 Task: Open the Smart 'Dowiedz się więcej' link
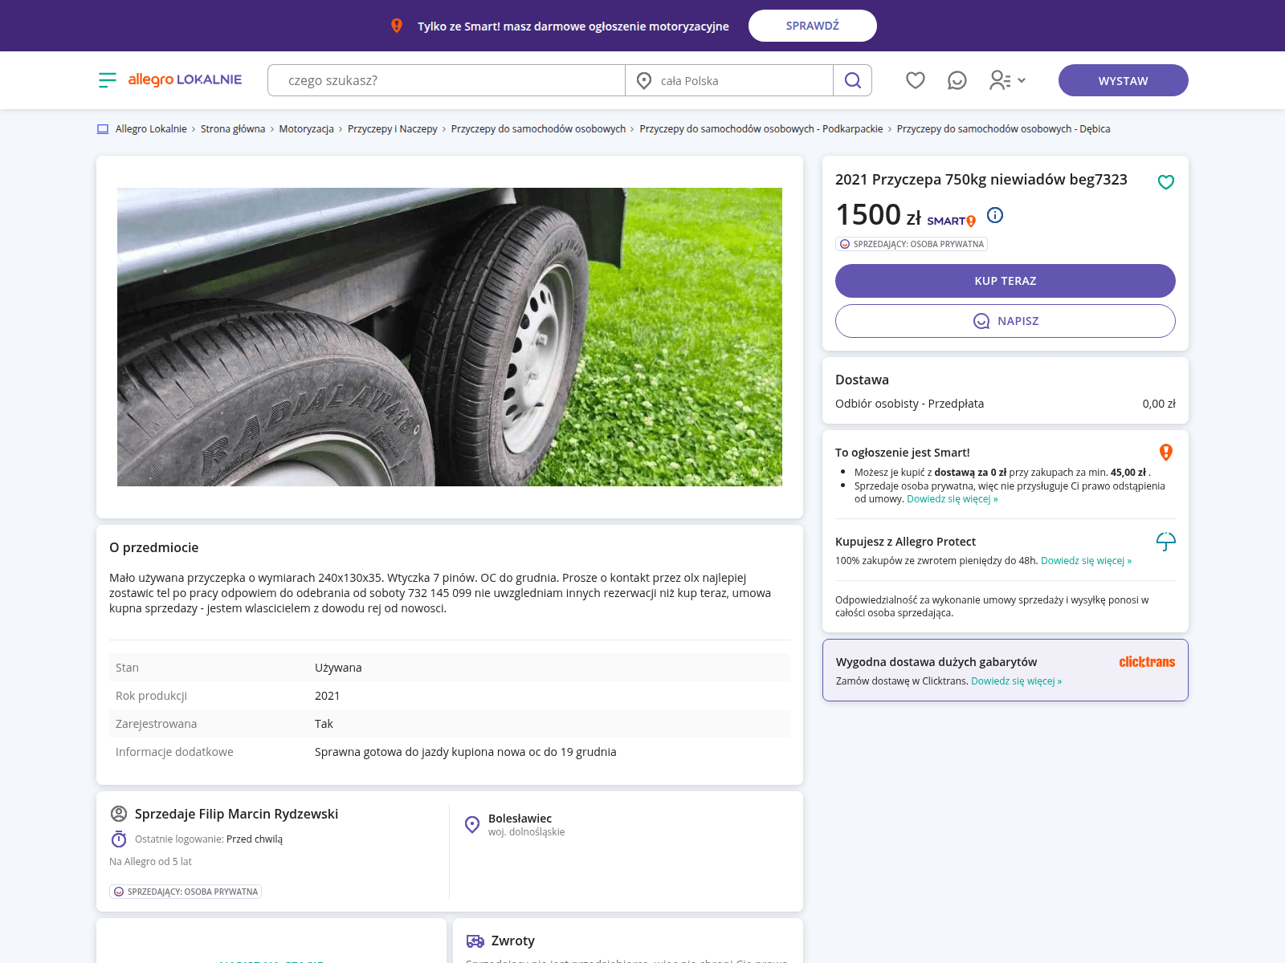[953, 499]
